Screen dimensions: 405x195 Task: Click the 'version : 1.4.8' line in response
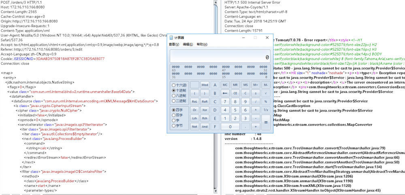(x=243, y=139)
